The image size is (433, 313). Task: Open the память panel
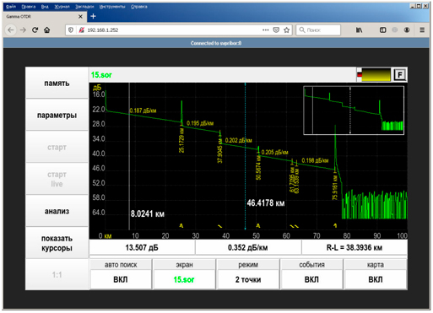coord(57,84)
